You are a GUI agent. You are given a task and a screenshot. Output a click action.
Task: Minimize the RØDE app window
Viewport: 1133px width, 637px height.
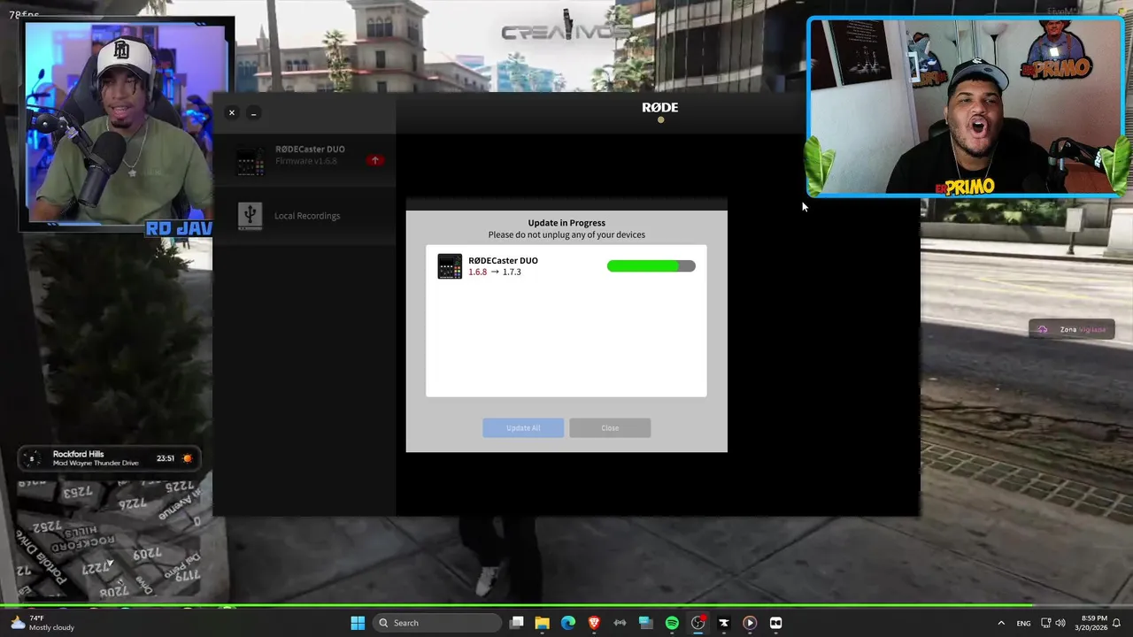(253, 113)
